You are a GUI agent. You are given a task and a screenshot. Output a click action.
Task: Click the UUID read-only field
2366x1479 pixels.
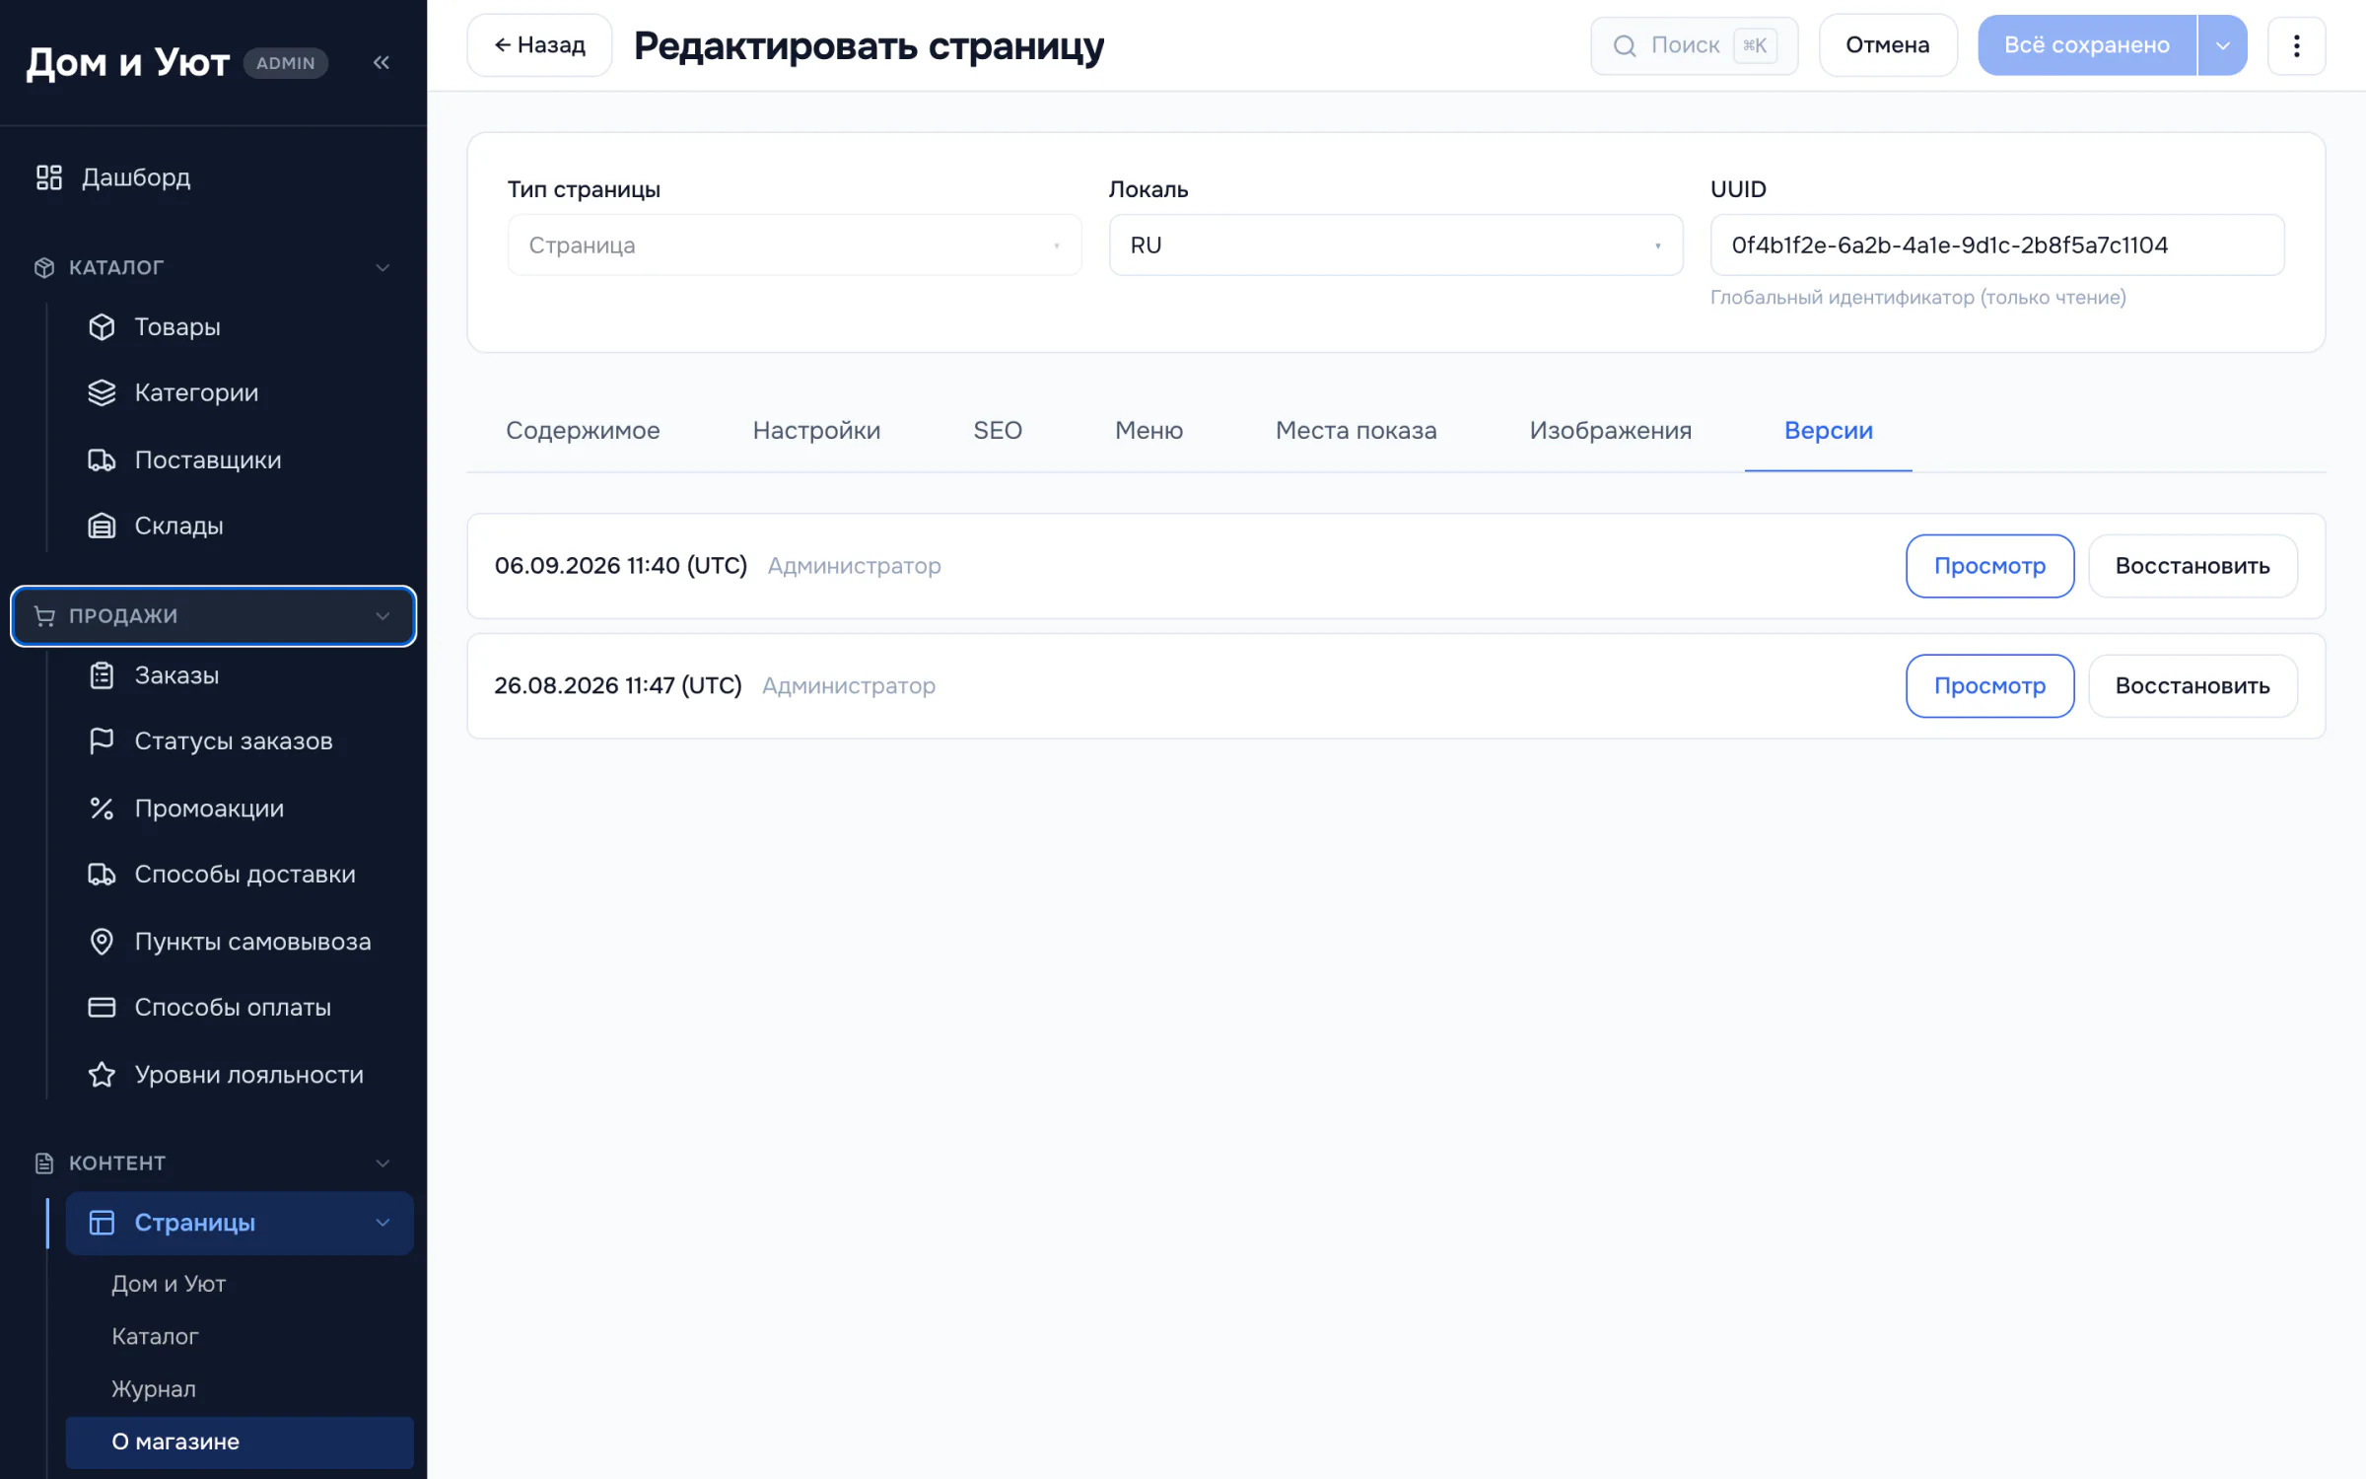coord(1997,245)
